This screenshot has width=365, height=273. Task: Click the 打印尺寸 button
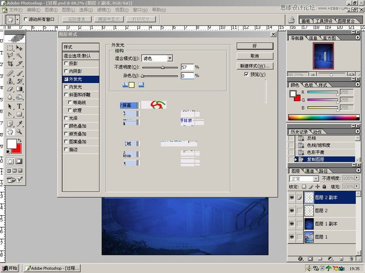click(141, 19)
